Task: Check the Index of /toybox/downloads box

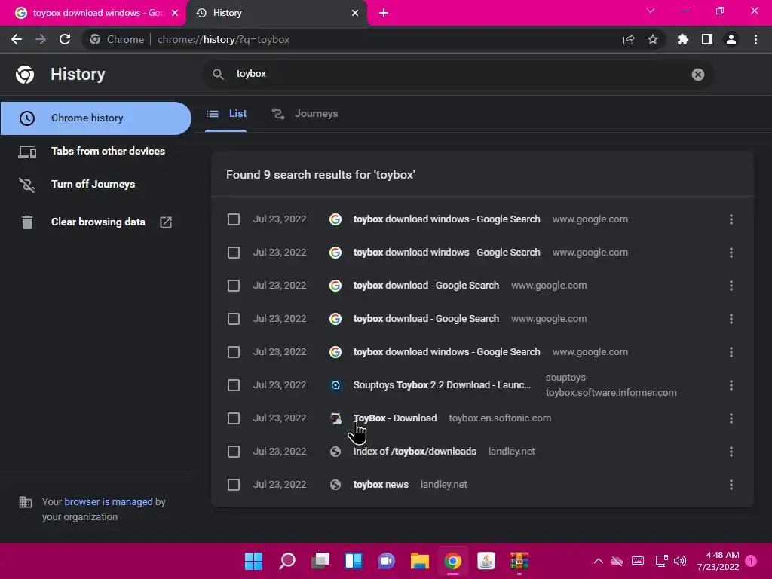Action: point(234,452)
